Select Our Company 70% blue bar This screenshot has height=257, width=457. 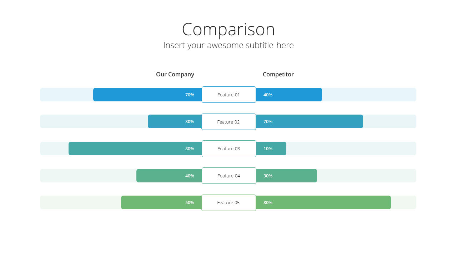[x=147, y=95]
